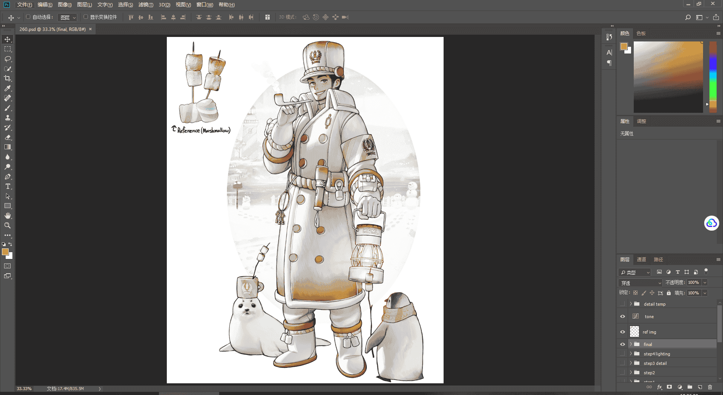The width and height of the screenshot is (723, 395).
Task: Switch to the Swatches tab
Action: pos(641,33)
